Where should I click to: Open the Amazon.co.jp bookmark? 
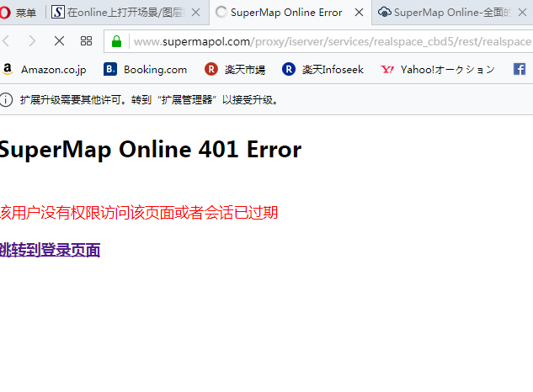[44, 70]
